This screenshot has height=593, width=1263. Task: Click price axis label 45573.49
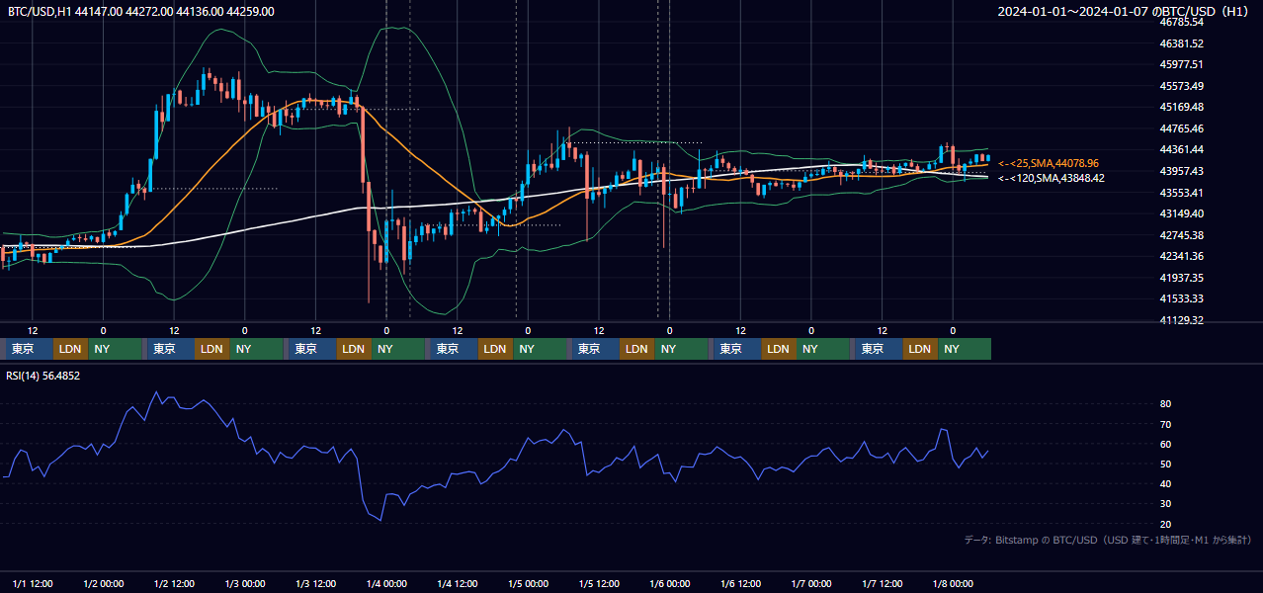pos(1182,86)
